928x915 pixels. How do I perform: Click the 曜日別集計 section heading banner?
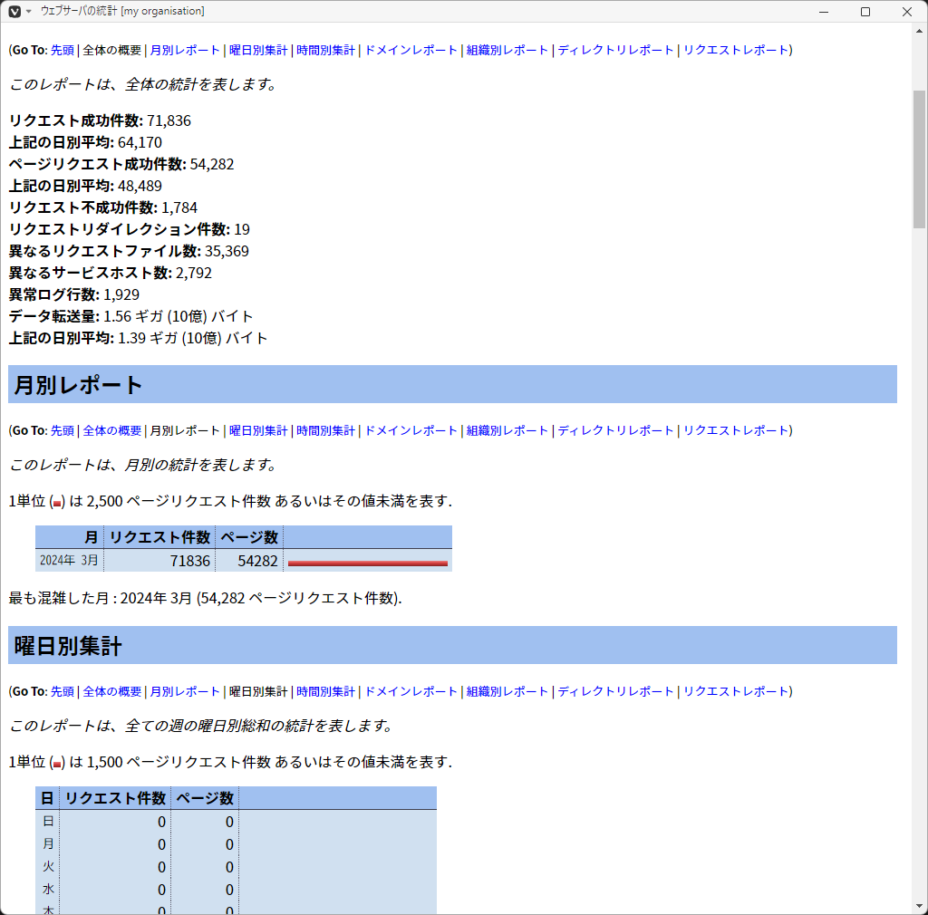coord(452,645)
